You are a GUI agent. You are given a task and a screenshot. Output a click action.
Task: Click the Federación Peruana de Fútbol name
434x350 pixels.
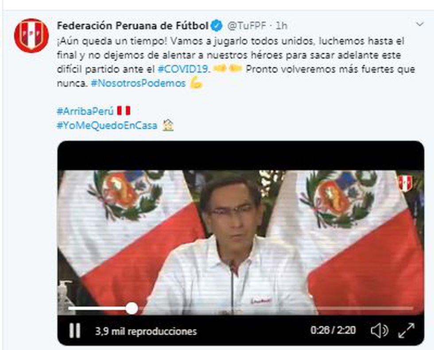click(x=132, y=26)
